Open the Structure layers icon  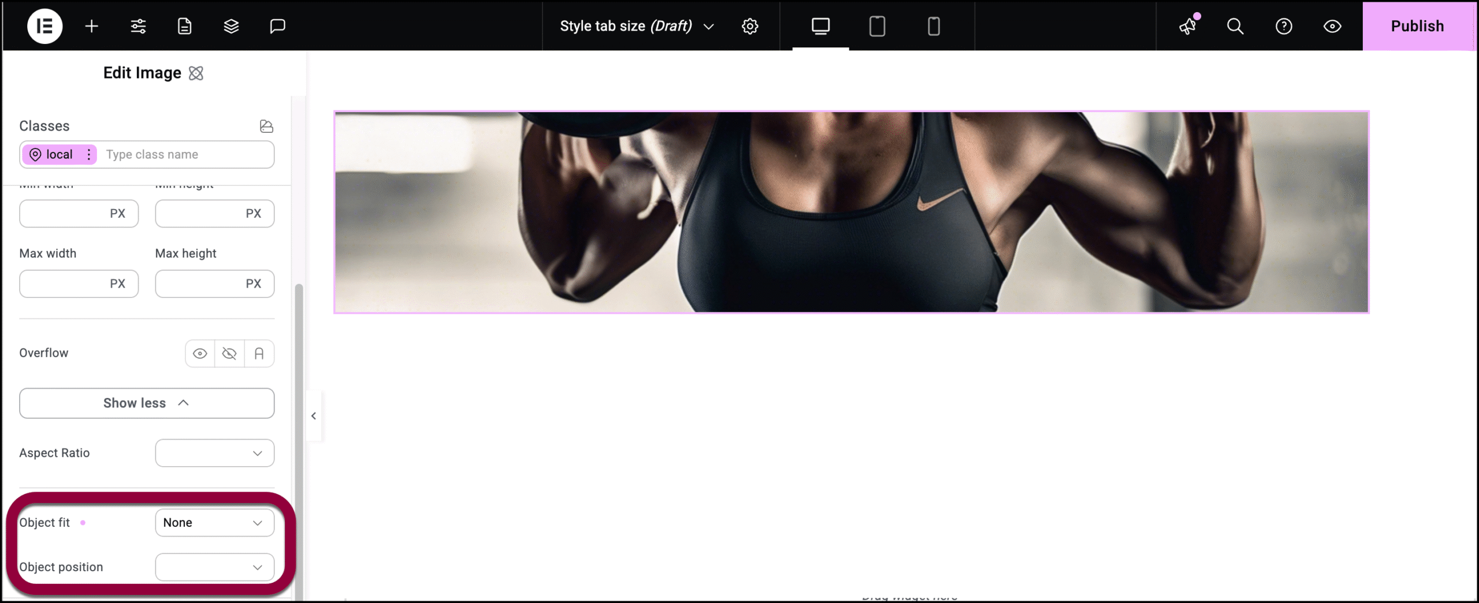coord(231,26)
